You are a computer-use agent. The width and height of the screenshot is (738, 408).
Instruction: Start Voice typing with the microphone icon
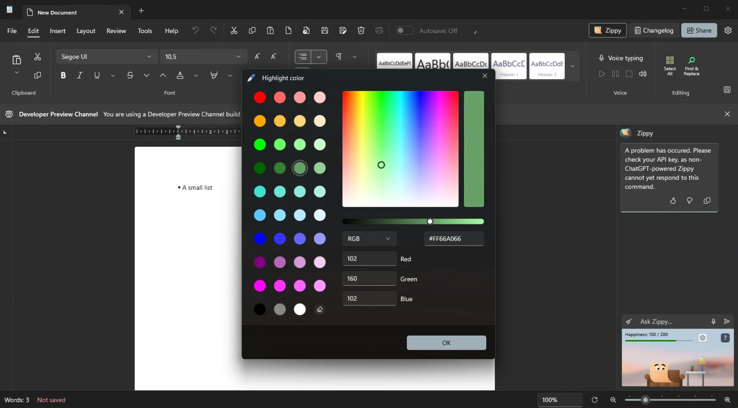tap(602, 58)
